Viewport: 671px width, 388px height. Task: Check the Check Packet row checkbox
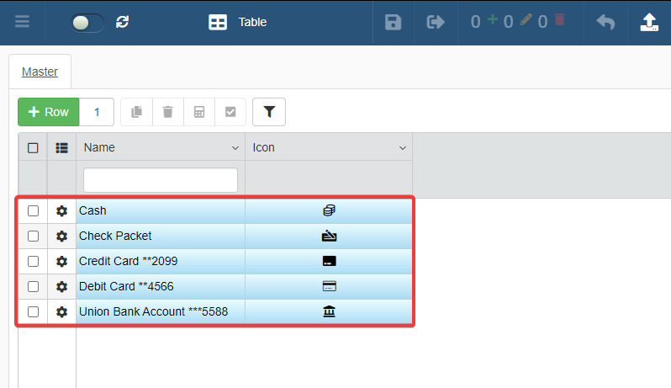[x=33, y=236]
